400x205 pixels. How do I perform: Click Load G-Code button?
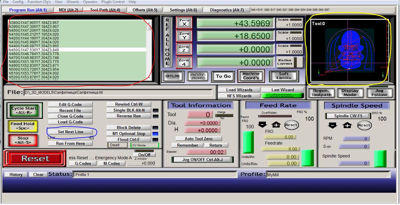71,122
